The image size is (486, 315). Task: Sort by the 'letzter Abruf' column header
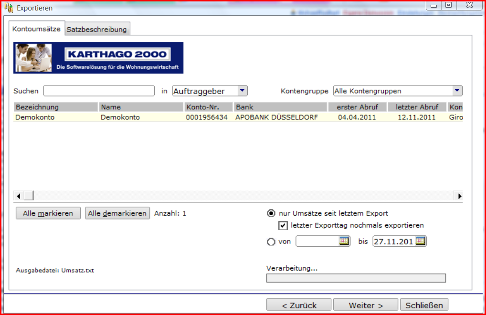click(417, 107)
